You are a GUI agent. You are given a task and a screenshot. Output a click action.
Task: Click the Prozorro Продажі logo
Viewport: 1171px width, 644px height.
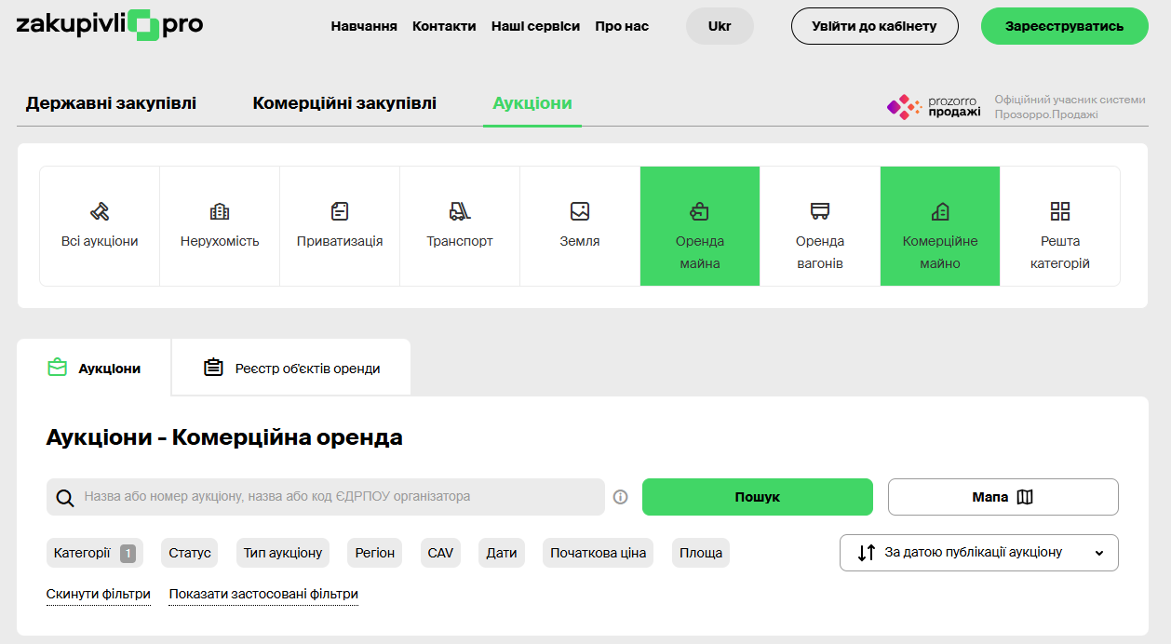[x=934, y=107]
